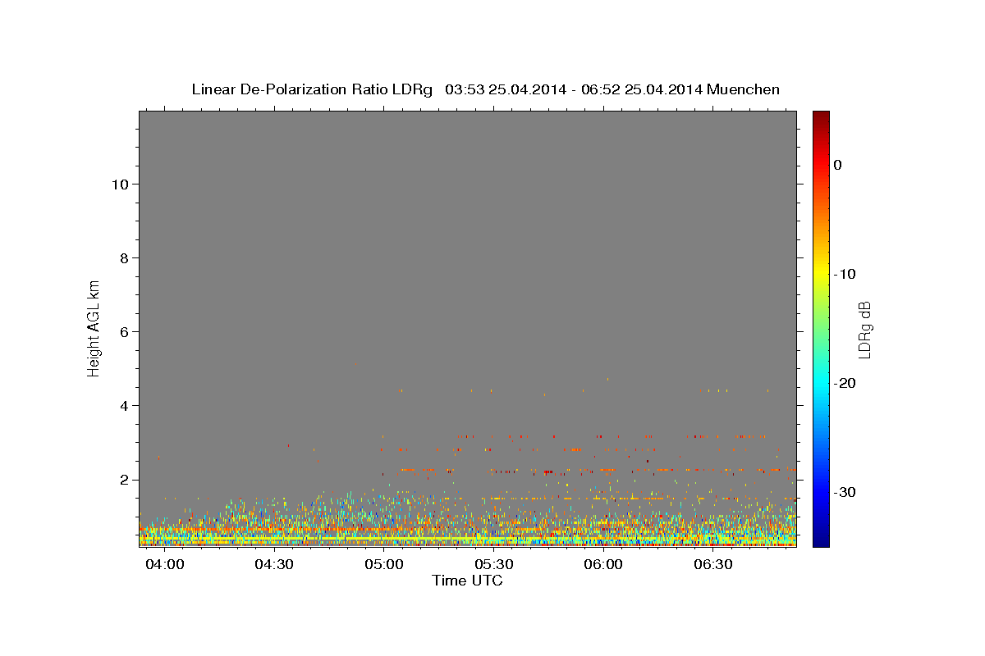Click the colorbar value '-20'
Viewport: 985px width, 656px height.
coord(845,383)
